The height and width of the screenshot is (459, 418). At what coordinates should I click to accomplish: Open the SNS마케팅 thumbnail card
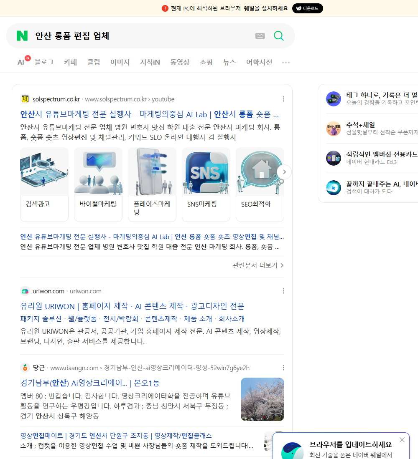coord(206,184)
